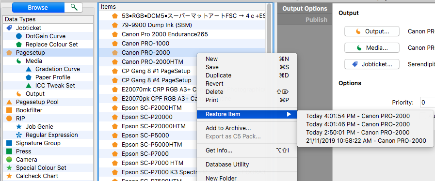
Task: Click the pentagon icon beside Epson SC-P5000
Action: coord(115,136)
